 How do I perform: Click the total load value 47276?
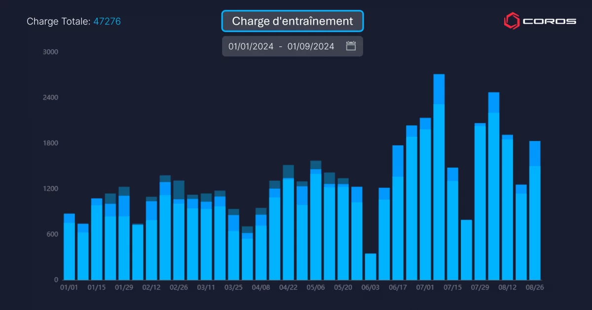pyautogui.click(x=107, y=21)
